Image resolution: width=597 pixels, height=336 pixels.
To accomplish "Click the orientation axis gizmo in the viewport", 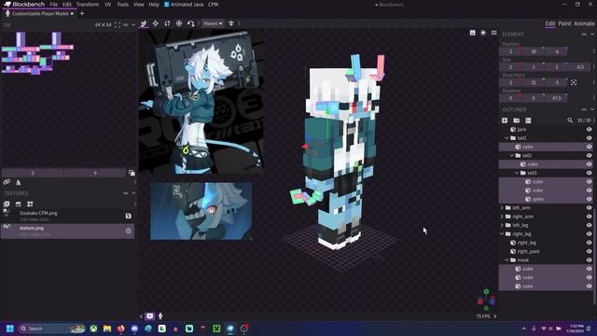I will (x=486, y=299).
